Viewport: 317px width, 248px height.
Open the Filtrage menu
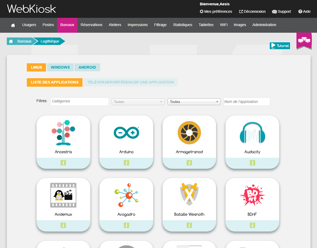pos(160,25)
